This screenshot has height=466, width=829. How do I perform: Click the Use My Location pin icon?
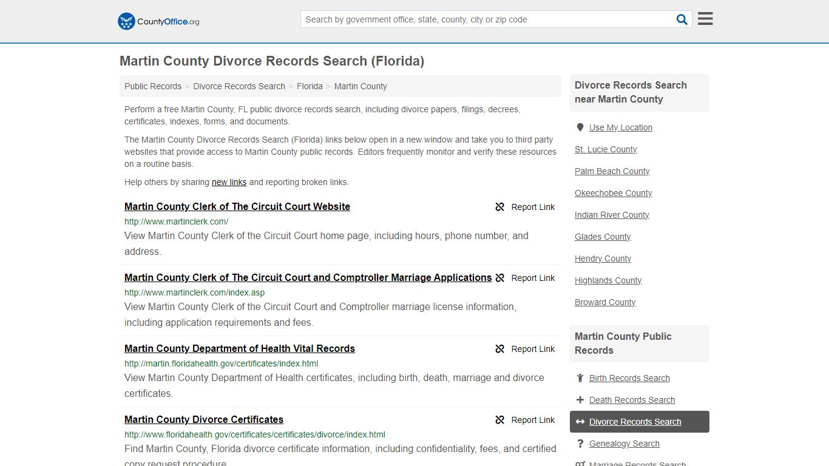click(x=580, y=127)
